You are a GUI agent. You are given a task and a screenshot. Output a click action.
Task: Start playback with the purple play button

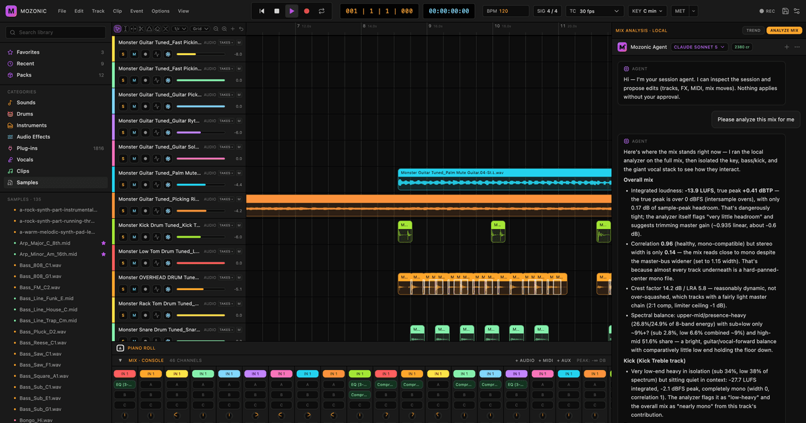pyautogui.click(x=292, y=11)
